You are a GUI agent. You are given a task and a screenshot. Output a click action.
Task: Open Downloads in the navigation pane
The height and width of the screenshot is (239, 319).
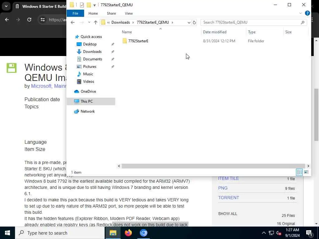(92, 52)
